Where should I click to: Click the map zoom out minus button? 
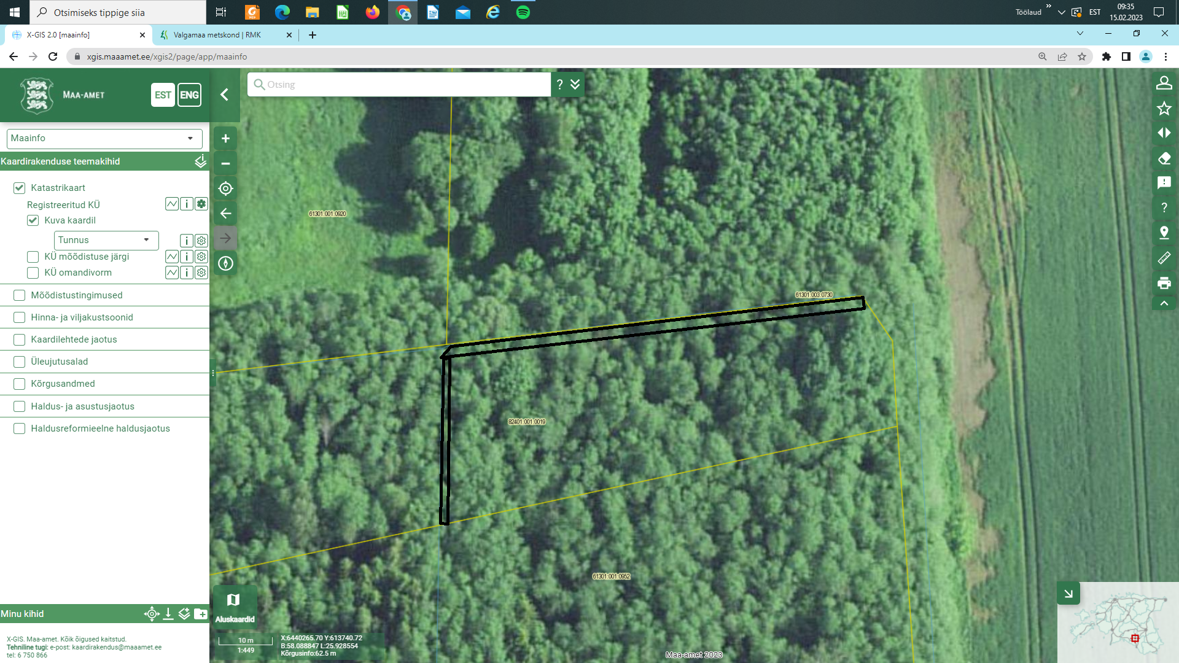point(225,164)
